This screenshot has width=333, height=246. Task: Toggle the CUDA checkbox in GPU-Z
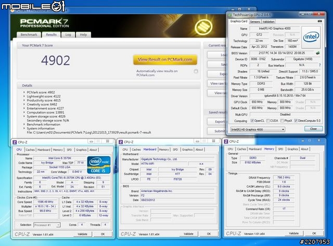pyautogui.click(x=268, y=121)
